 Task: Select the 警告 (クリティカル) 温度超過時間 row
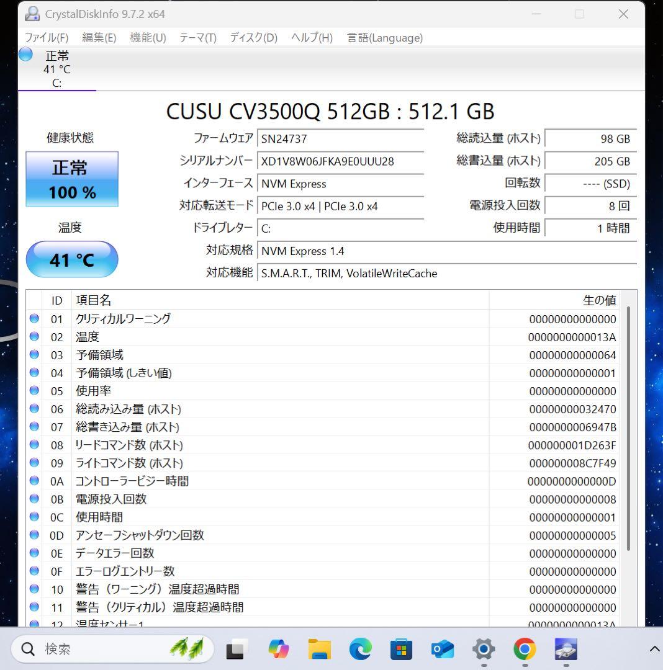pos(323,607)
